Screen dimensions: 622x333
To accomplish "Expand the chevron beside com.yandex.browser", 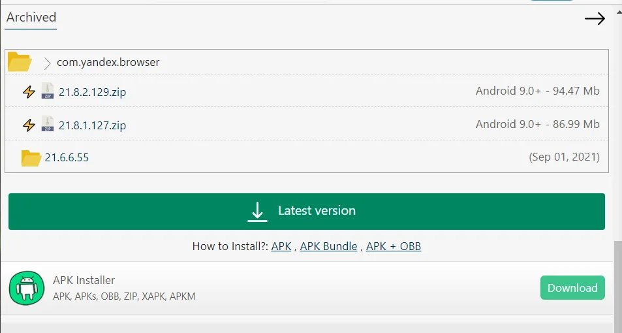I will 47,63.
